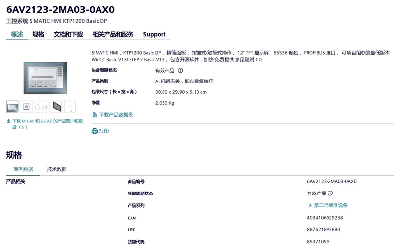Switch to the 技术数据 tab
Image resolution: width=394 pixels, height=247 pixels.
[57, 169]
